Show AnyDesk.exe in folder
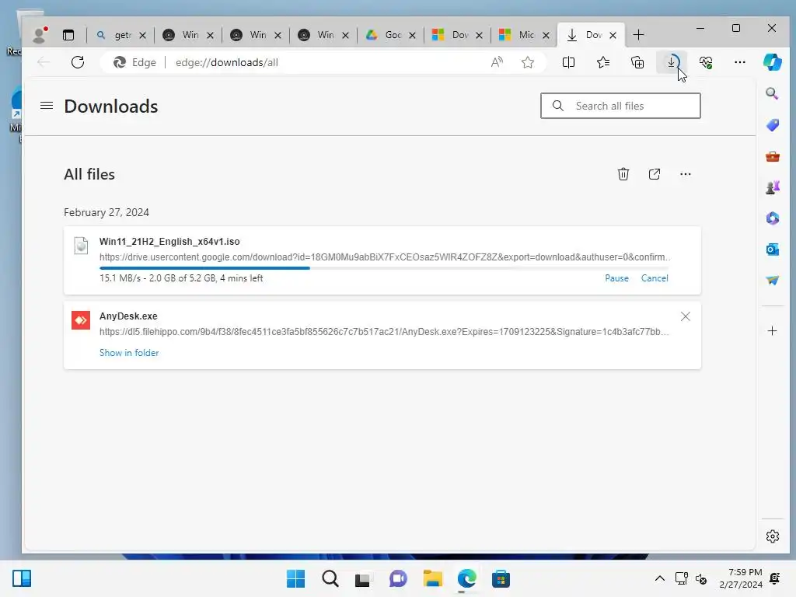This screenshot has width=796, height=597. 129,353
